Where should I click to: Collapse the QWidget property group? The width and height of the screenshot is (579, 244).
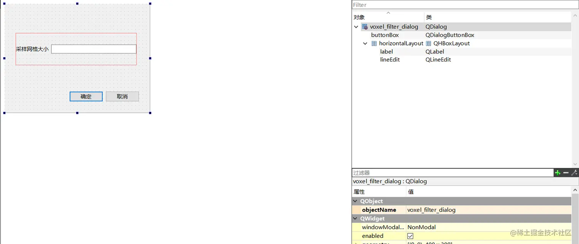pyautogui.click(x=356, y=219)
